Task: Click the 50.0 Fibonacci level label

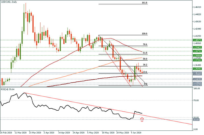Action: pos(145,59)
